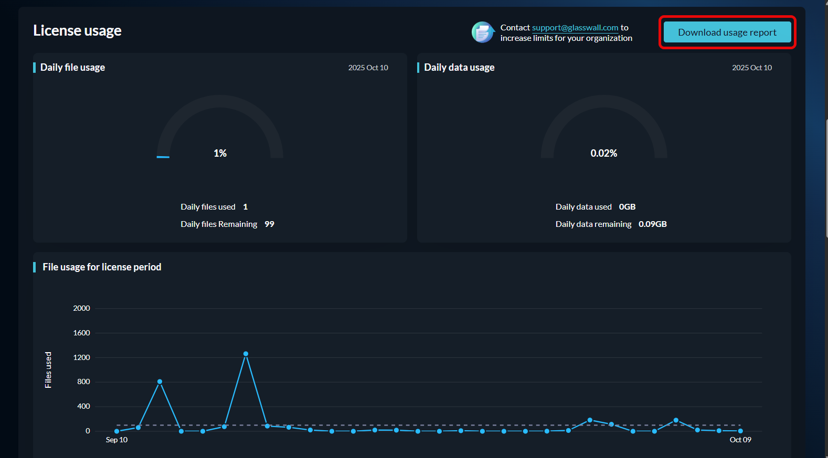Click the Daily file usage gauge arc

[x=220, y=102]
